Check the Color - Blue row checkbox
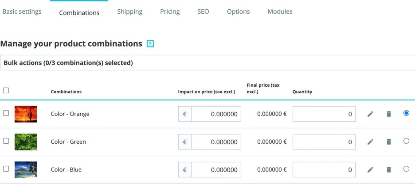This screenshot has height=184, width=415. 6,169
